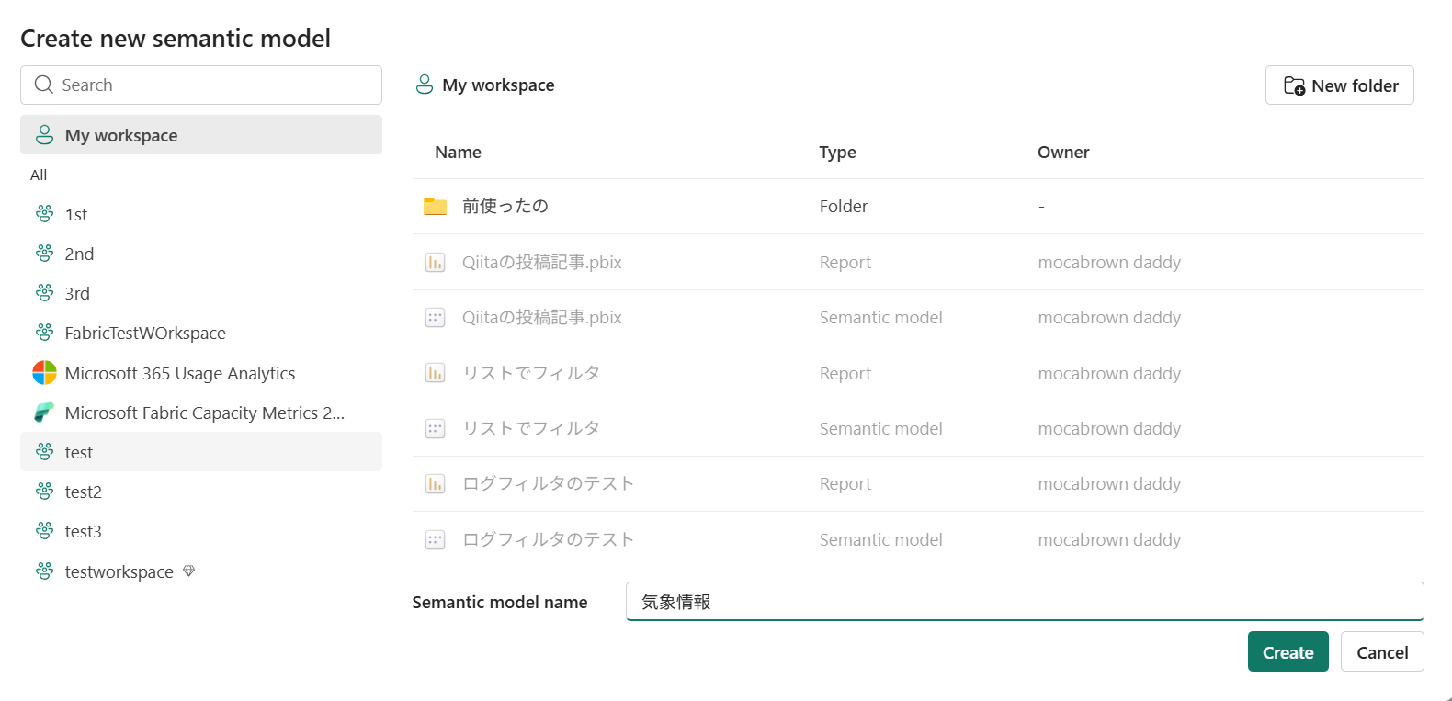
Task: Click the yellow folder icon for 前使ったの
Action: [435, 207]
